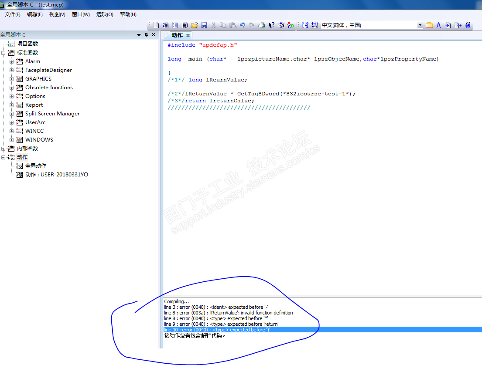Select 项目函数 in the tree
The width and height of the screenshot is (482, 365).
point(27,44)
